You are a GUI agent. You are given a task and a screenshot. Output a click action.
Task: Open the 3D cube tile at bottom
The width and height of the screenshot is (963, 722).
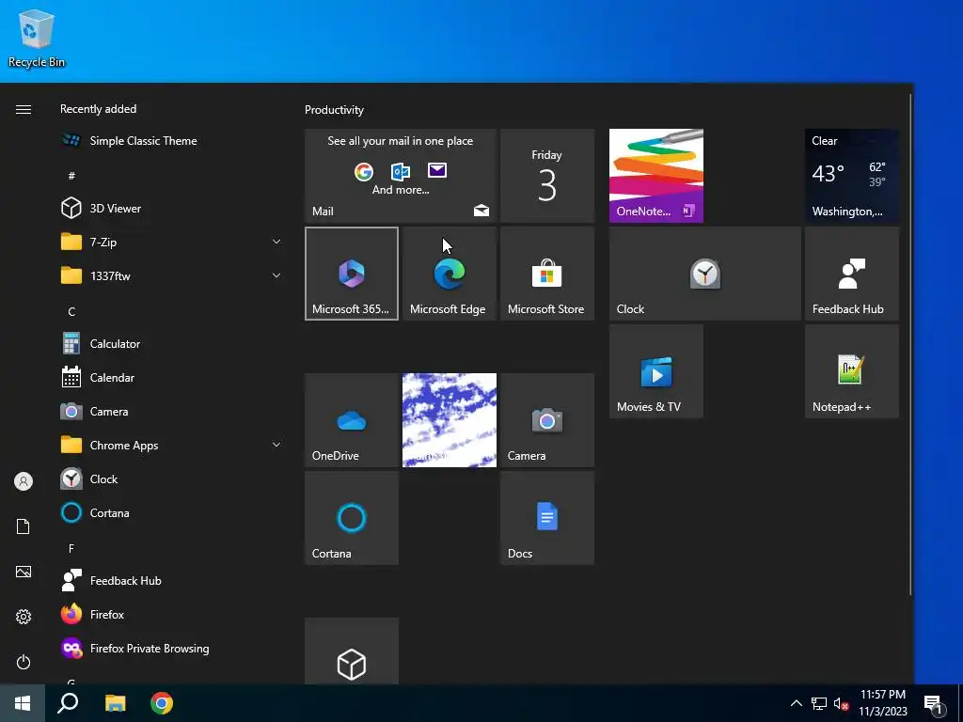coord(352,651)
